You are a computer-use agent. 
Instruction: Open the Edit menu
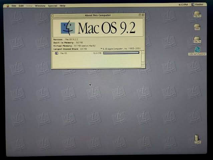[21, 6]
